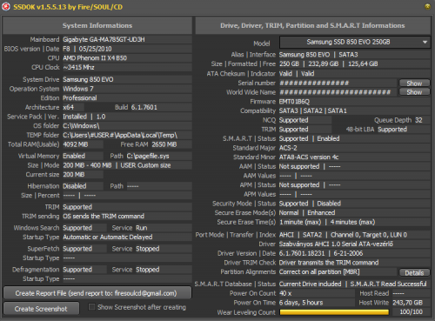Click the Formatted size 232,89 GiB
Image resolution: width=435 pixels, height=321 pixels.
324,64
